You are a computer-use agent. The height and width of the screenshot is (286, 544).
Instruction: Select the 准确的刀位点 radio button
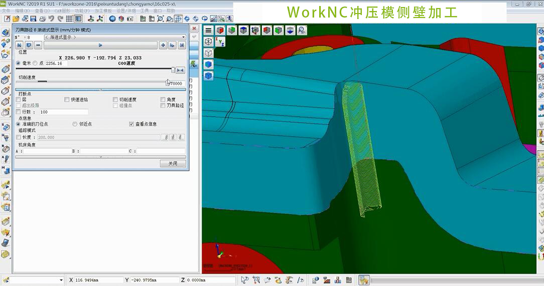click(19, 124)
